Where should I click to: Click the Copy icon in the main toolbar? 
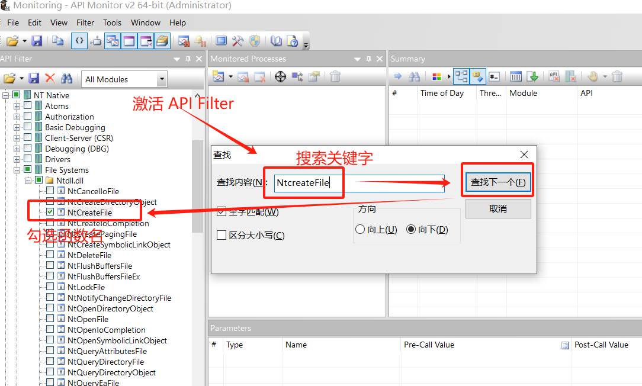(x=57, y=40)
